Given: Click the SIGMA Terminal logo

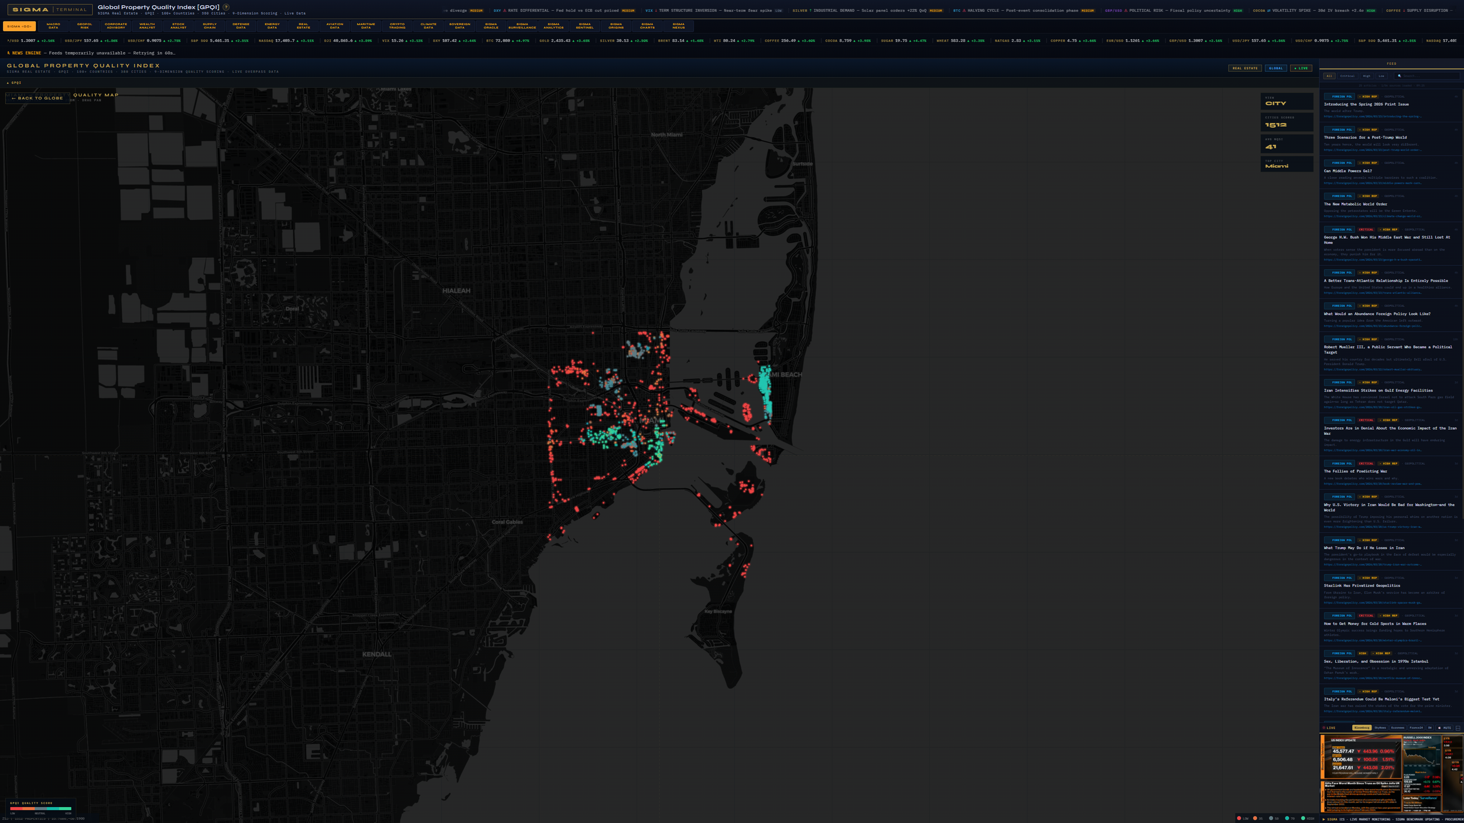Looking at the screenshot, I should [x=49, y=9].
